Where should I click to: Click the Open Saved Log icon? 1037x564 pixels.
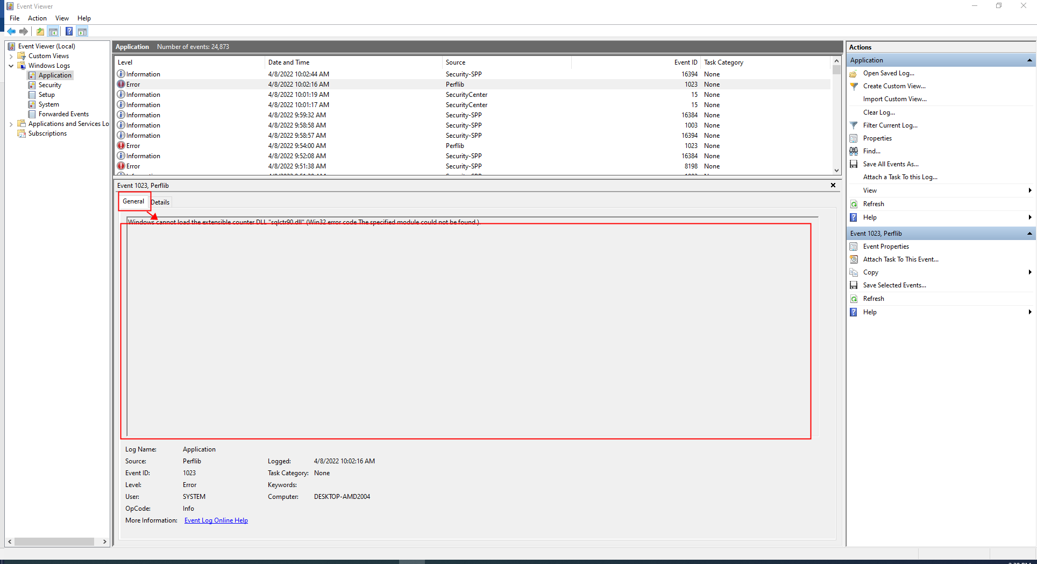tap(854, 73)
